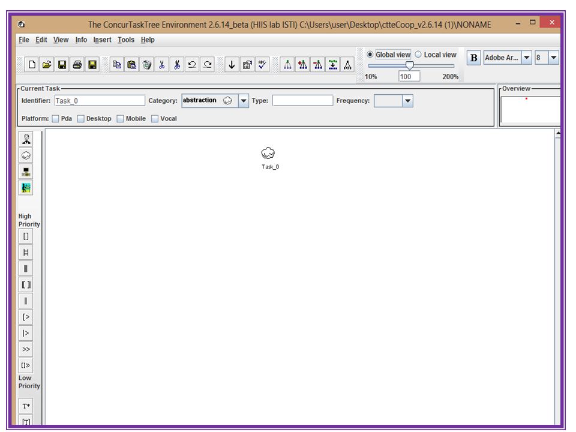Open the View menu
The image size is (576, 432).
coord(61,40)
